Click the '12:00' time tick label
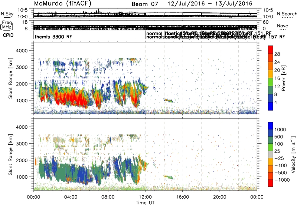 click(145, 197)
